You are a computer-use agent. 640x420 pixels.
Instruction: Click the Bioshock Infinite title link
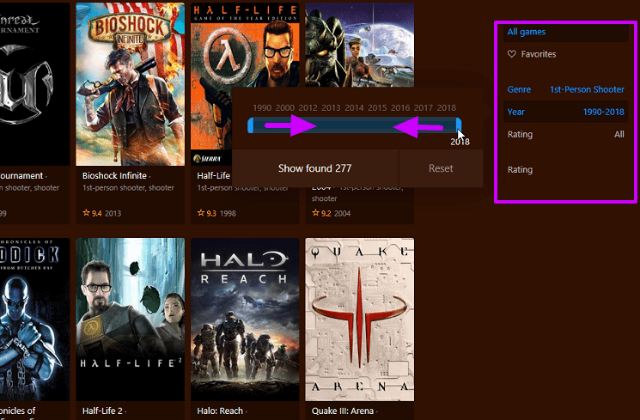click(114, 175)
